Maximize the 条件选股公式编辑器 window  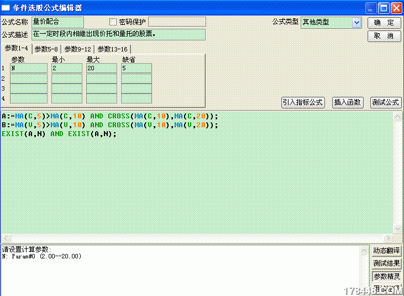pos(384,8)
